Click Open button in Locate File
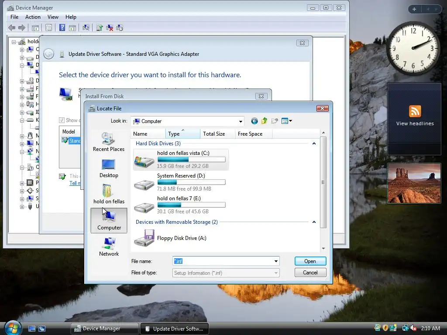Screen dimensions: 447x335 click(x=310, y=261)
